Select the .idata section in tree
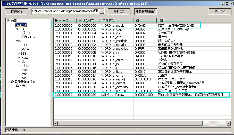 [25, 57]
